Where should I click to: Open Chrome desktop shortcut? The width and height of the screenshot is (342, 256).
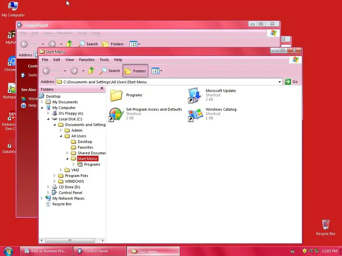[10, 64]
